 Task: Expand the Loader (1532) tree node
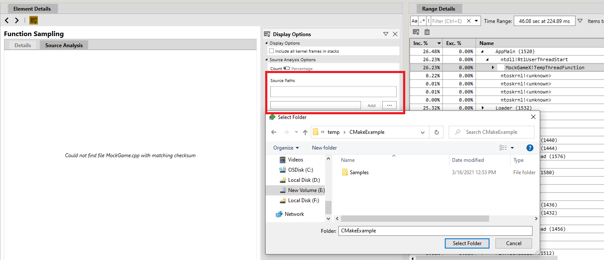[x=483, y=108]
